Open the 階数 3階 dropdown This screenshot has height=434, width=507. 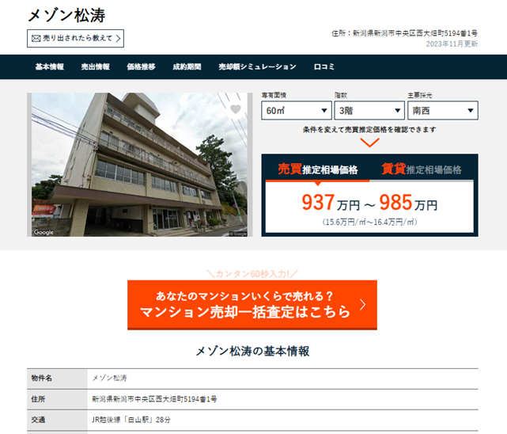(369, 111)
